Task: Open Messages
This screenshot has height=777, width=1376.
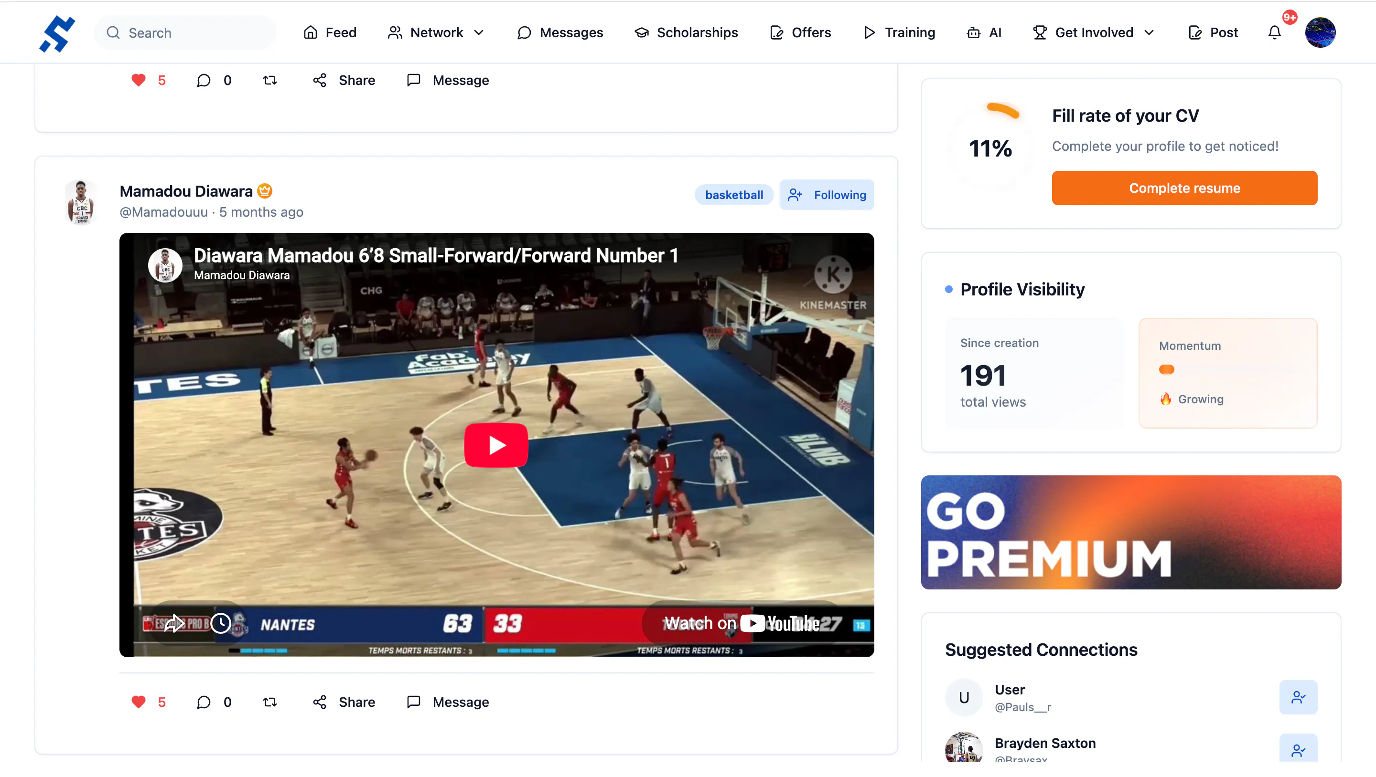Action: click(560, 32)
